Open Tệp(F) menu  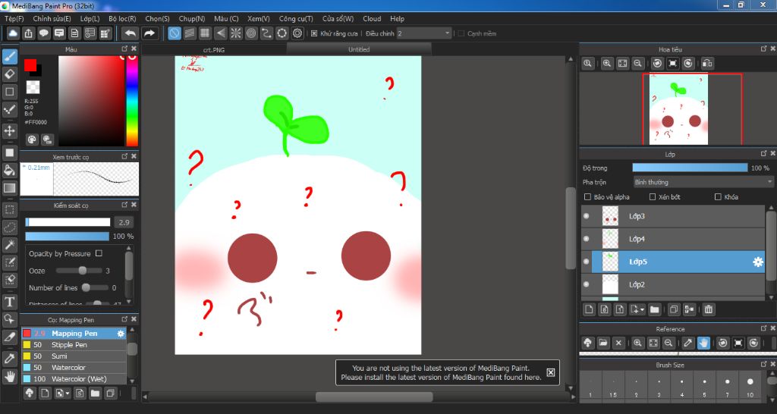(14, 19)
